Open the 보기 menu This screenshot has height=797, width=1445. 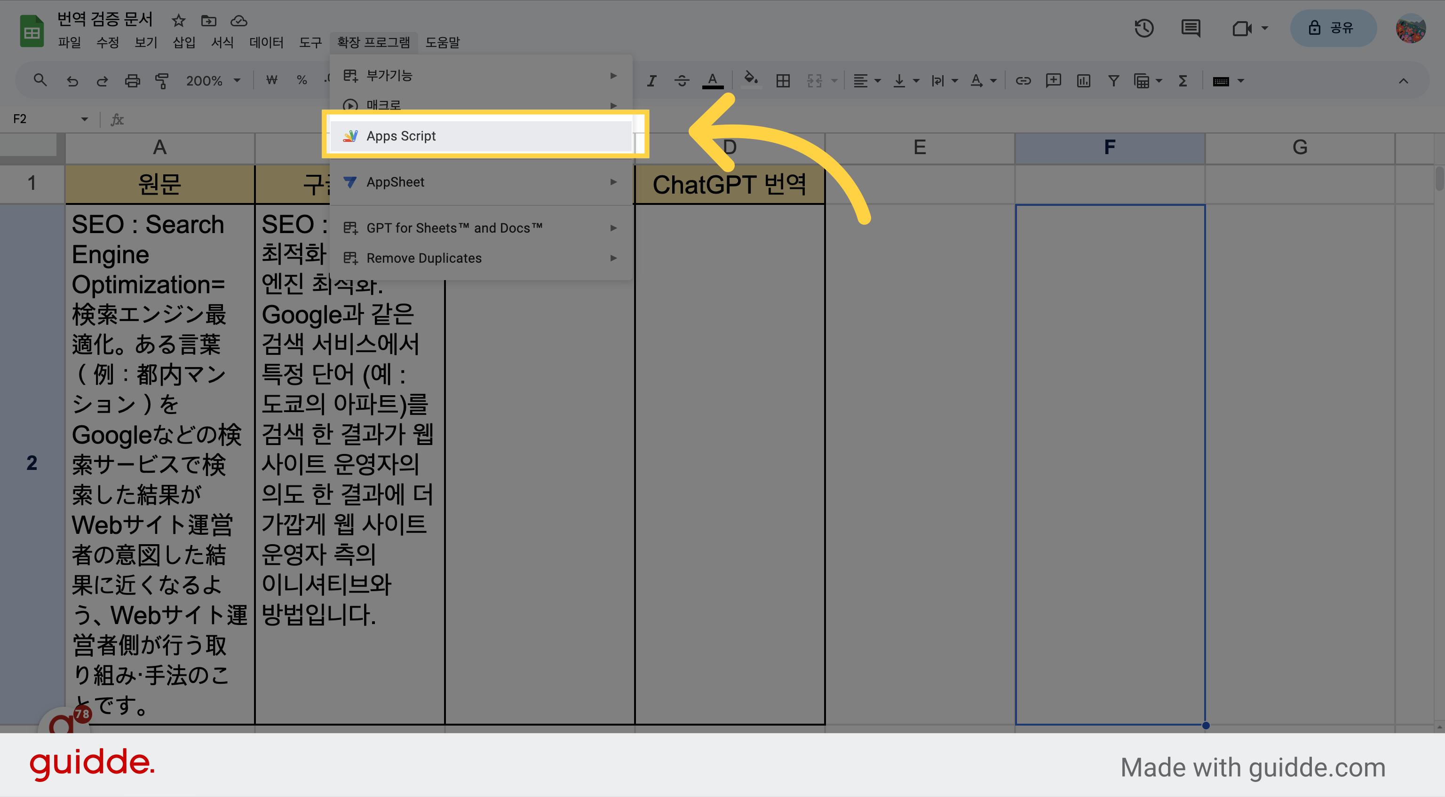pyautogui.click(x=146, y=42)
